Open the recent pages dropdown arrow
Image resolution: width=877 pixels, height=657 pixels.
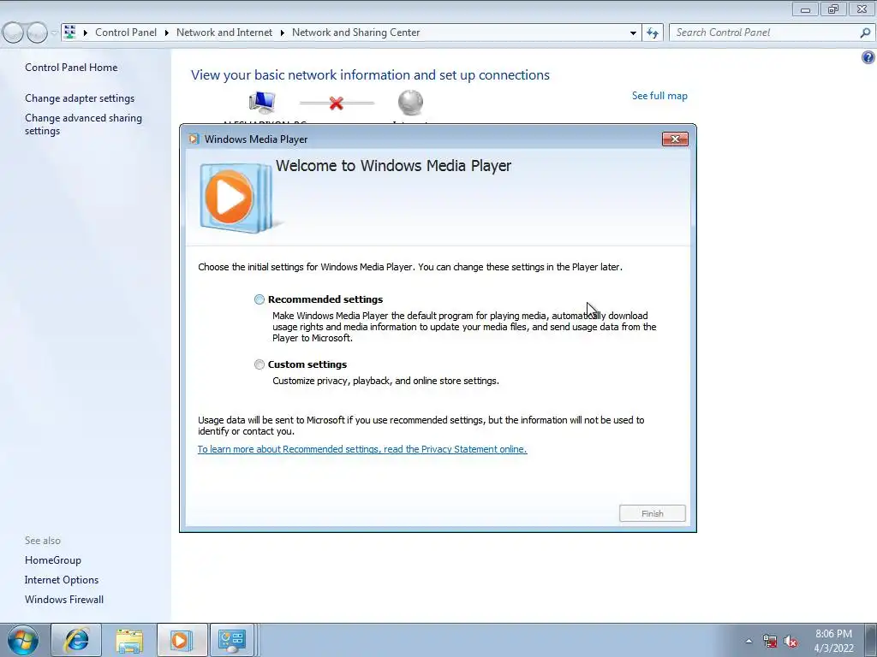pyautogui.click(x=54, y=33)
